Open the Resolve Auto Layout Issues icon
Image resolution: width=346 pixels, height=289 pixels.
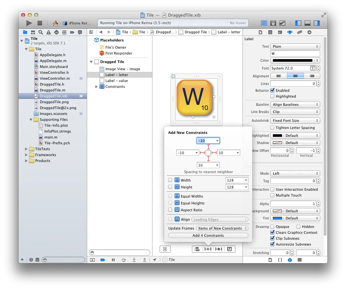point(218,249)
